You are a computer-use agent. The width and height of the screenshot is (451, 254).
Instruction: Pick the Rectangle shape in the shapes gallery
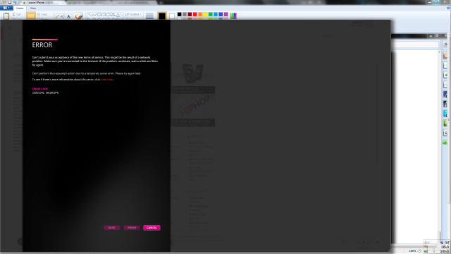point(104,15)
